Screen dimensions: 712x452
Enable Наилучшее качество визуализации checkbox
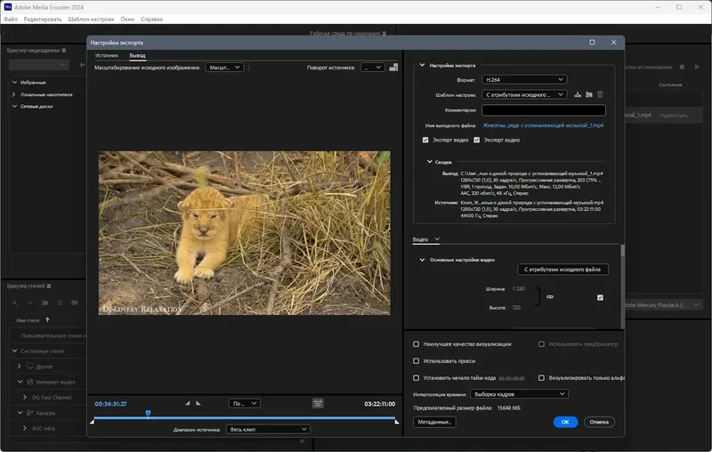pyautogui.click(x=417, y=343)
